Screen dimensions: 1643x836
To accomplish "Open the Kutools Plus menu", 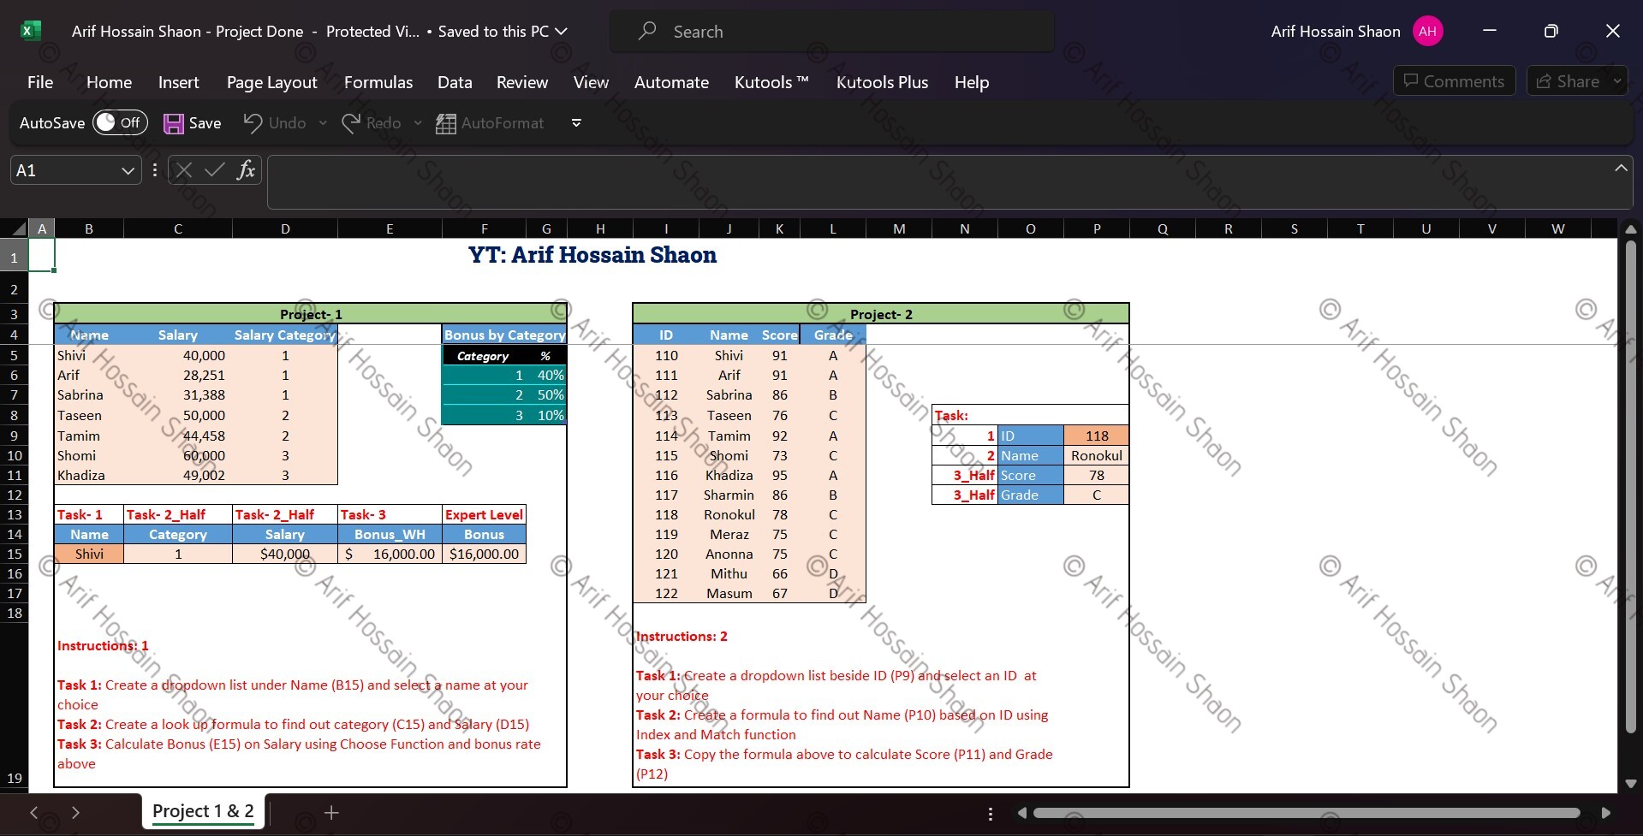I will 882,81.
